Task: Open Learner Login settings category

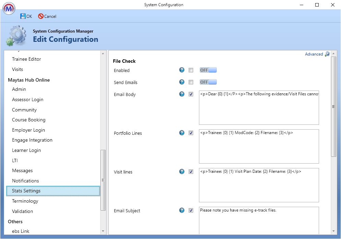Action: pyautogui.click(x=26, y=150)
